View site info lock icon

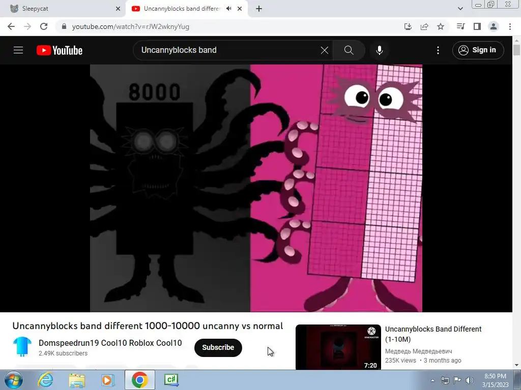tap(64, 26)
